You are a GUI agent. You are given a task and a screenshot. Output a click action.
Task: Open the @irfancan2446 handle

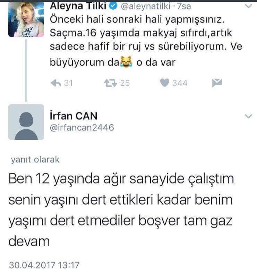point(82,128)
